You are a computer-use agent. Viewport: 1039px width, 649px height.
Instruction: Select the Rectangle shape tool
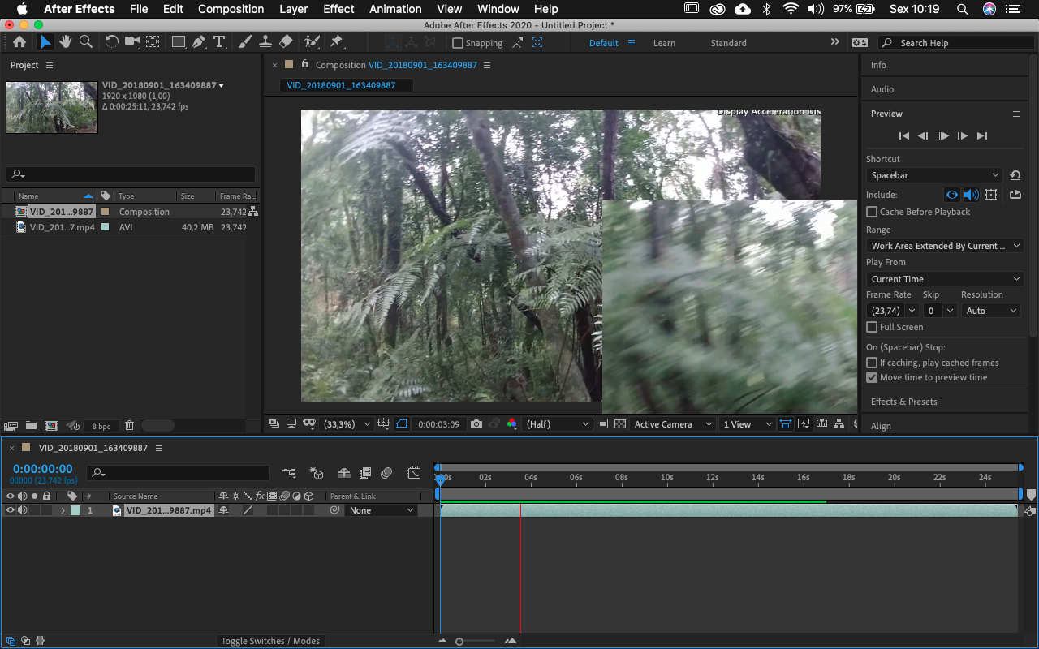pyautogui.click(x=179, y=41)
